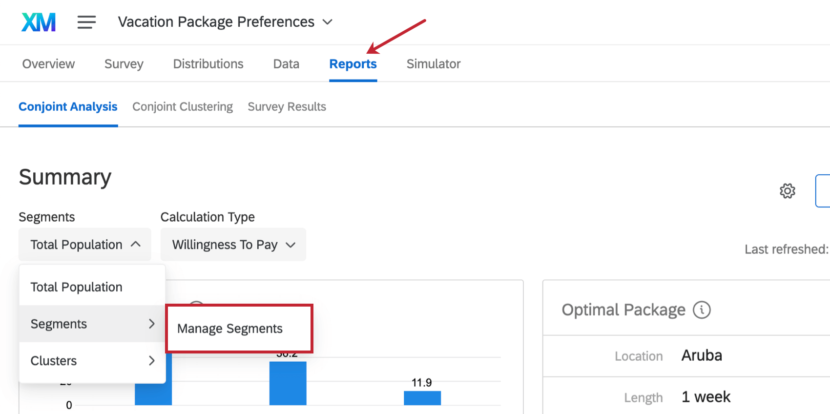Screen dimensions: 830x414
Task: Select the Reports tab
Action: click(353, 64)
